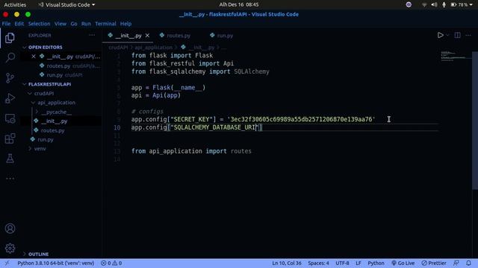Click the feedback icon in status bar
Viewport: 478px width, 268px height.
pyautogui.click(x=456, y=263)
